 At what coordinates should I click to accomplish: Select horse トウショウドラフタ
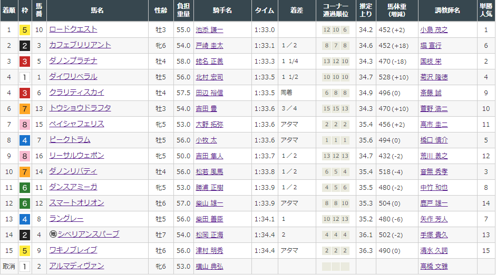coord(80,108)
